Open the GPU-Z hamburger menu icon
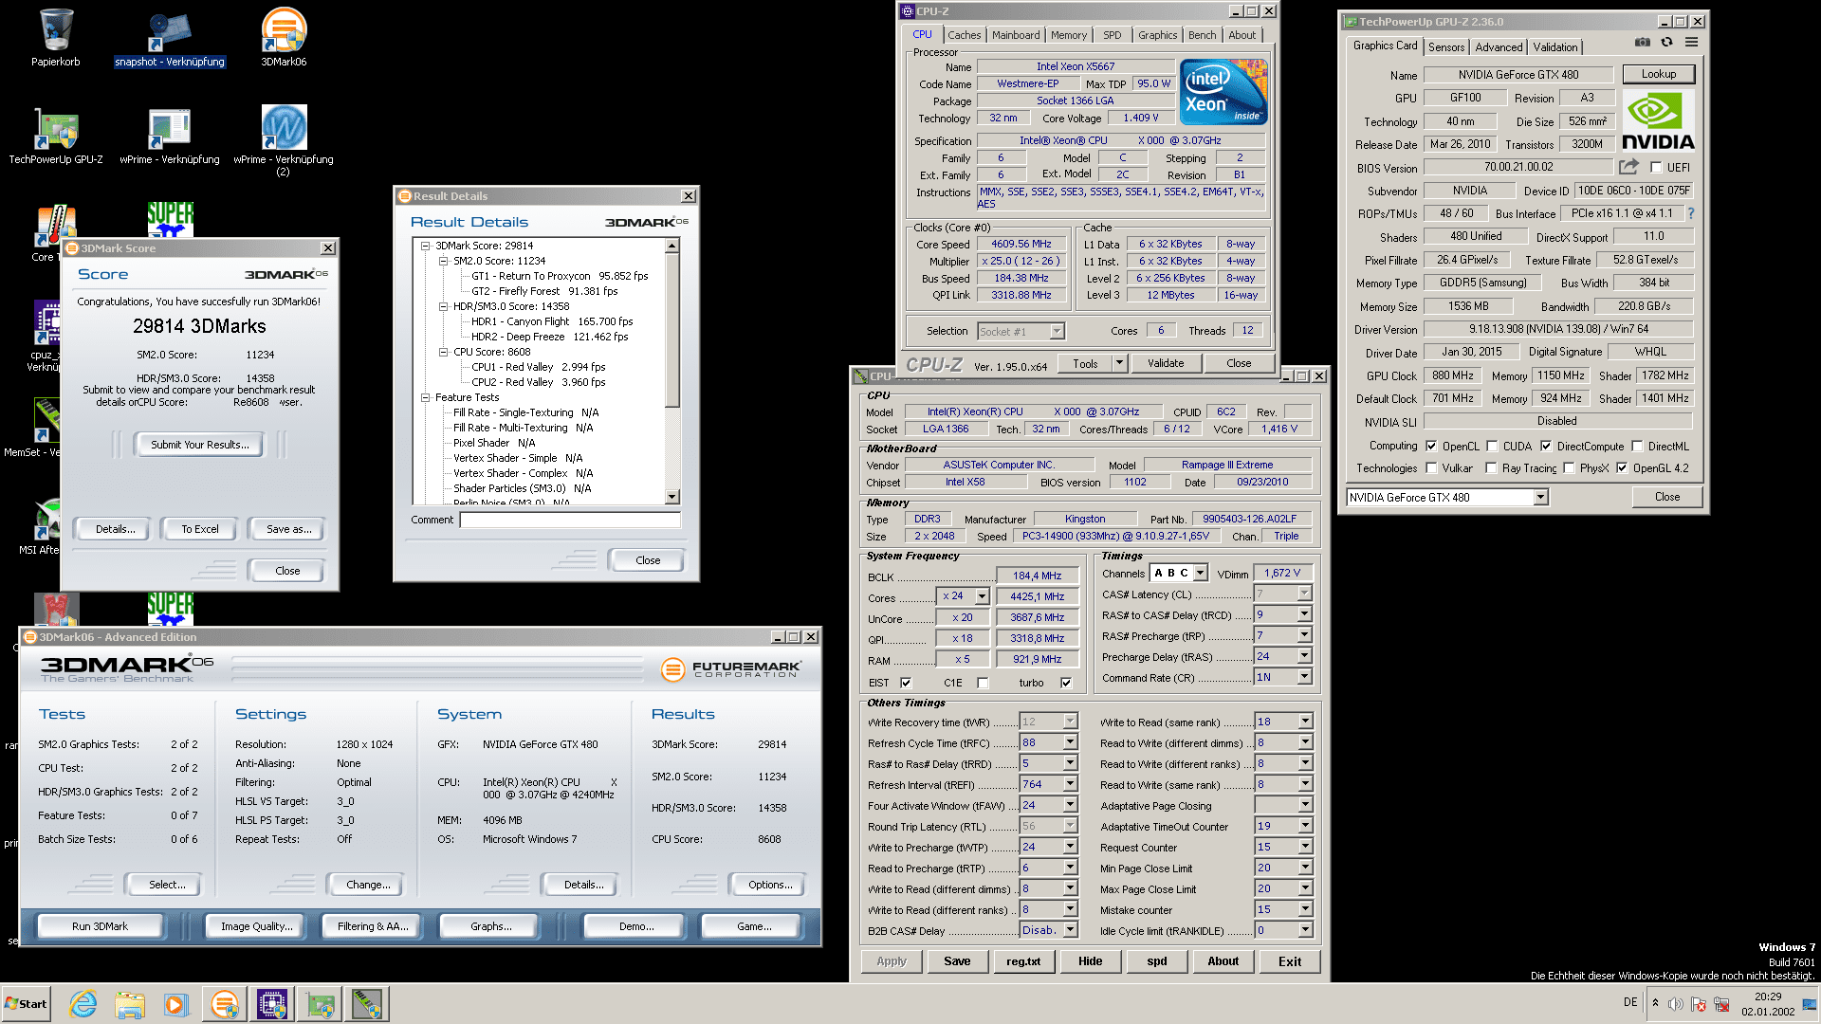The height and width of the screenshot is (1024, 1821). tap(1691, 42)
